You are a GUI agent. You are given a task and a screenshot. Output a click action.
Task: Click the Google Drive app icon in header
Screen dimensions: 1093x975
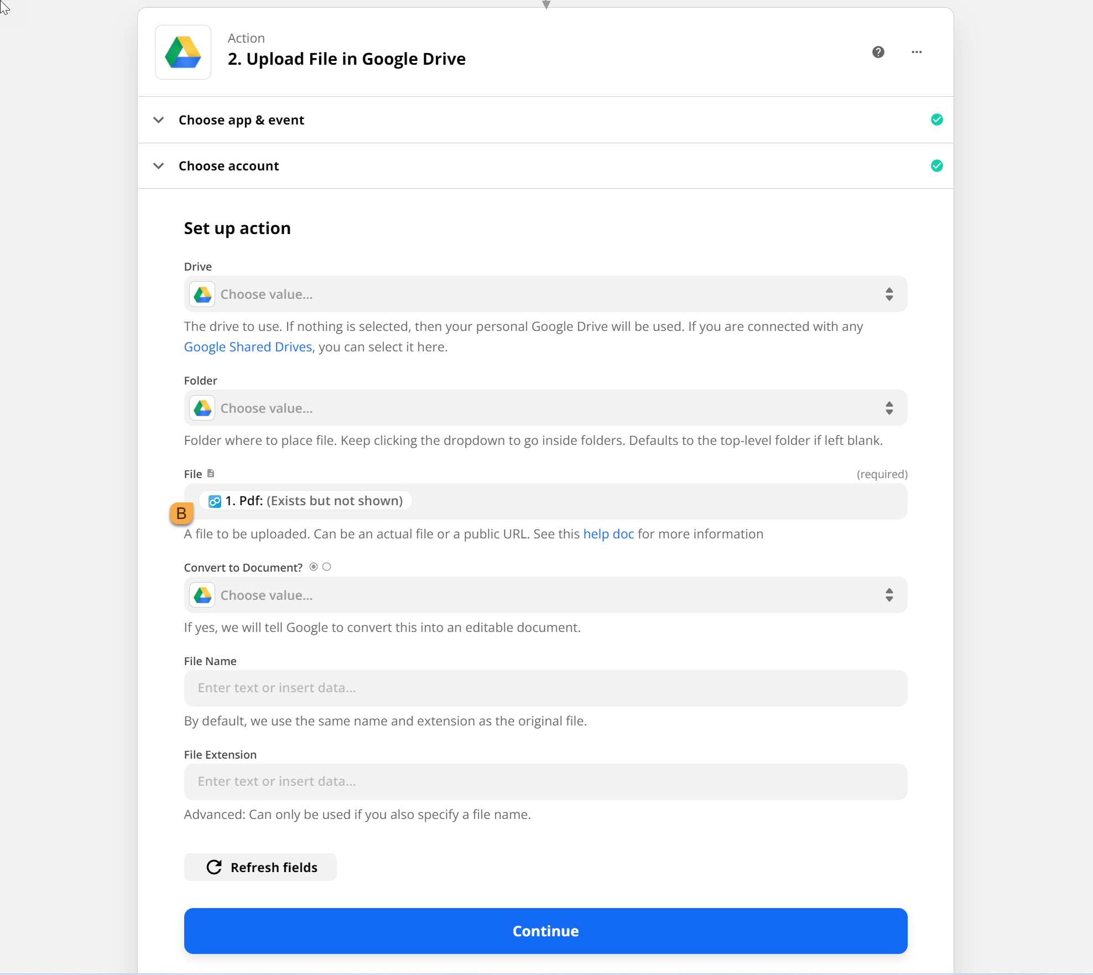(x=183, y=53)
